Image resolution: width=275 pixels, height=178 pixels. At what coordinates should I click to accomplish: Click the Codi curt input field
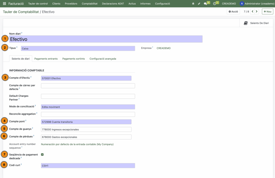(x=88, y=166)
